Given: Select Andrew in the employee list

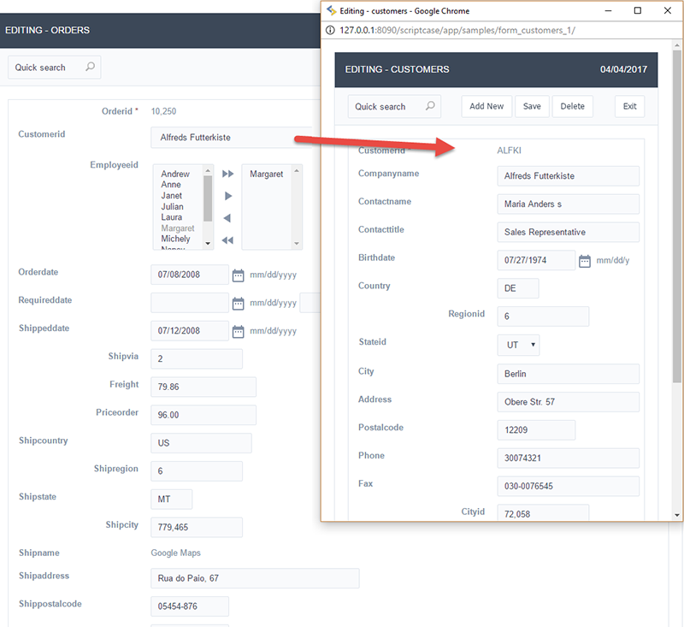Looking at the screenshot, I should click(175, 174).
